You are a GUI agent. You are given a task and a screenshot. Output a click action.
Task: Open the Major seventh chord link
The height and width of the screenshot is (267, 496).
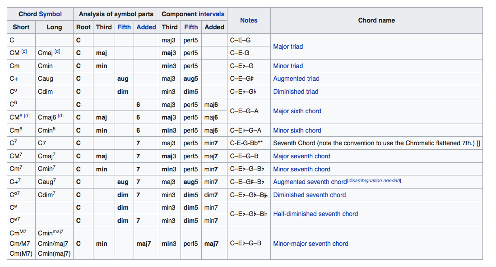tap(301, 156)
